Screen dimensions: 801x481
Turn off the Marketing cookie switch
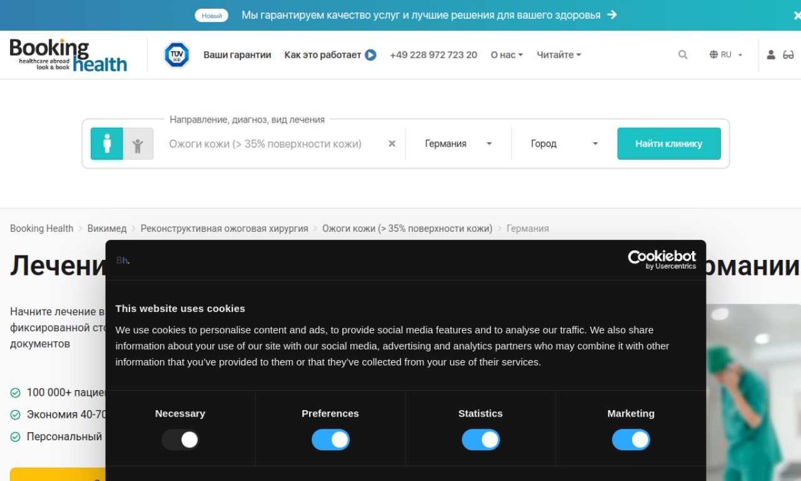[631, 440]
